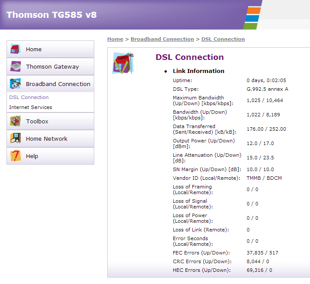Click the maximum bandwidth value 1,025 / 10,464
The image size is (310, 284).
265,100
